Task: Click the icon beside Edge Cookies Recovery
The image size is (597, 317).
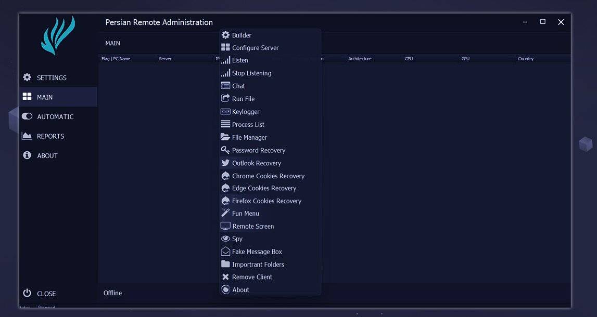Action: click(225, 188)
